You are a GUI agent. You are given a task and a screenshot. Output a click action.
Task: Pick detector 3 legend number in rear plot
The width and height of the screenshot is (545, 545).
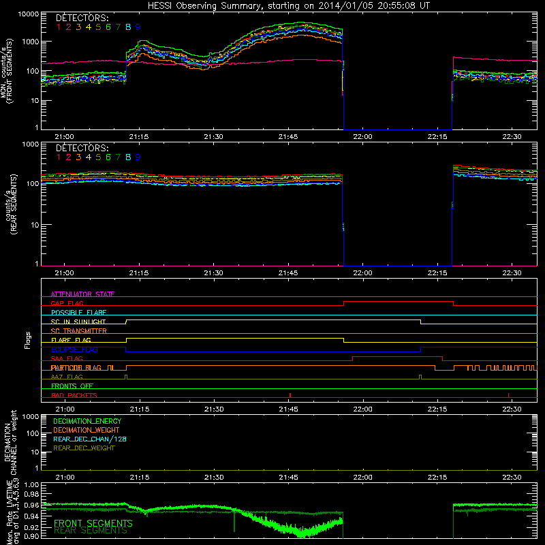click(78, 157)
